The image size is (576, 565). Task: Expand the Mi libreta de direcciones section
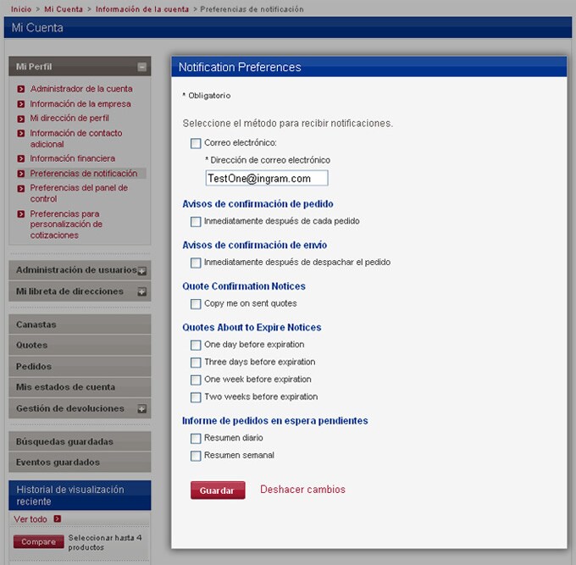pyautogui.click(x=141, y=291)
